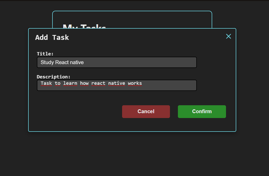Viewport: 269px width, 176px height.
Task: Click the Description text area
Action: pos(117,85)
